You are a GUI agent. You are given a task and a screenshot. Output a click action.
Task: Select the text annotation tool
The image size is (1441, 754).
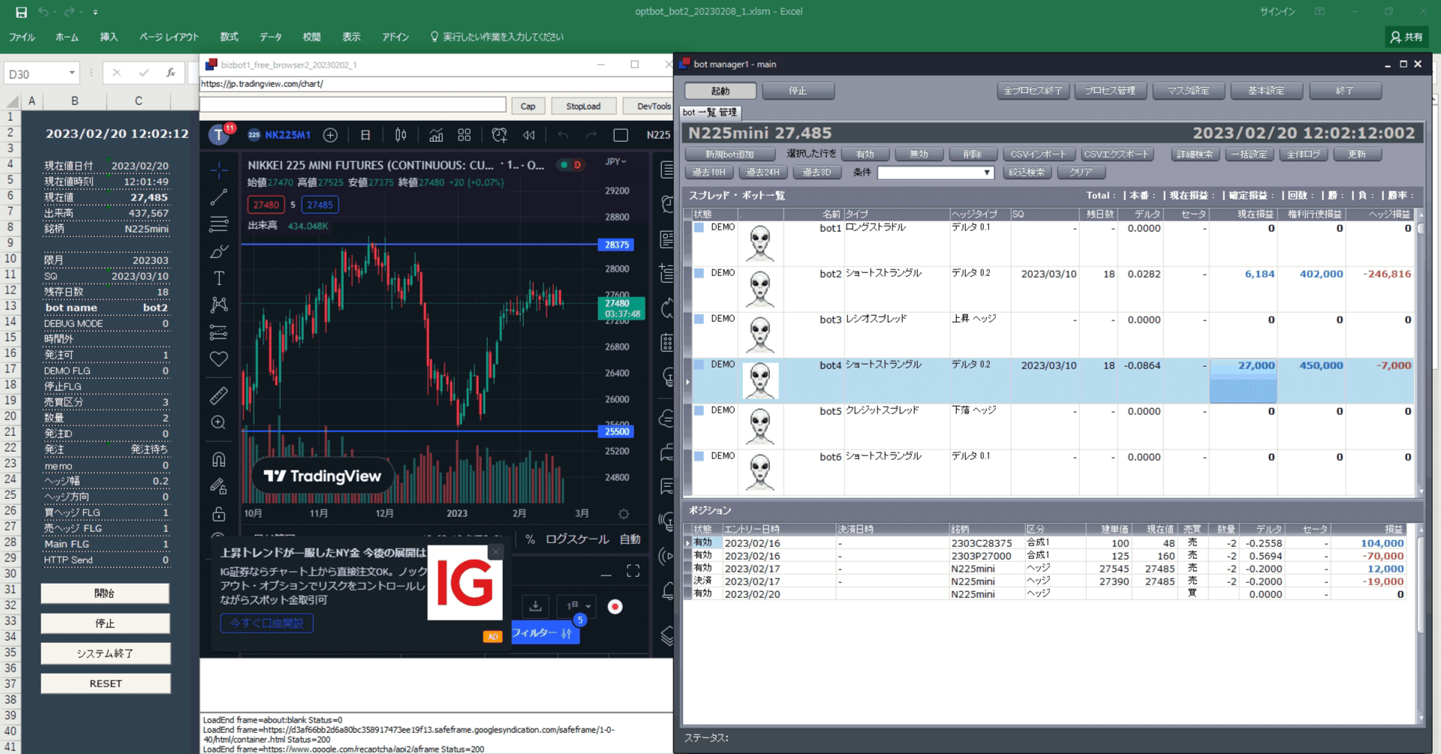(218, 278)
